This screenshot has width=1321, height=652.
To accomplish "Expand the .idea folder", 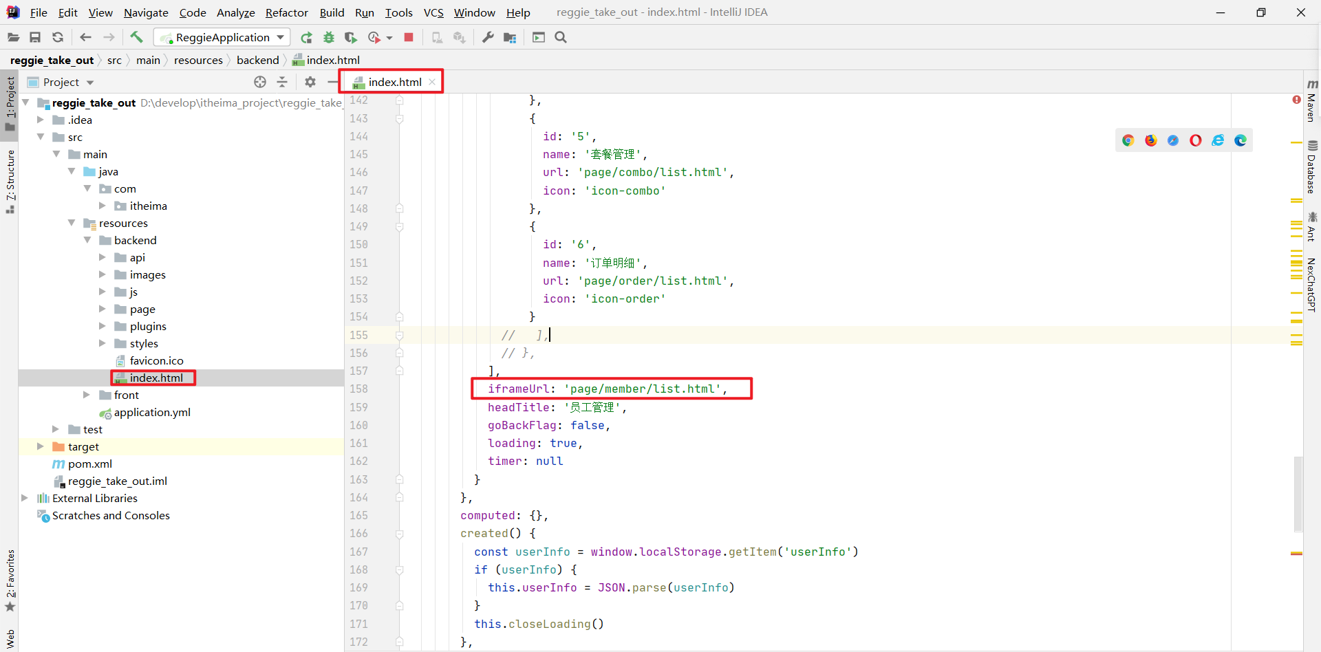I will [x=41, y=120].
